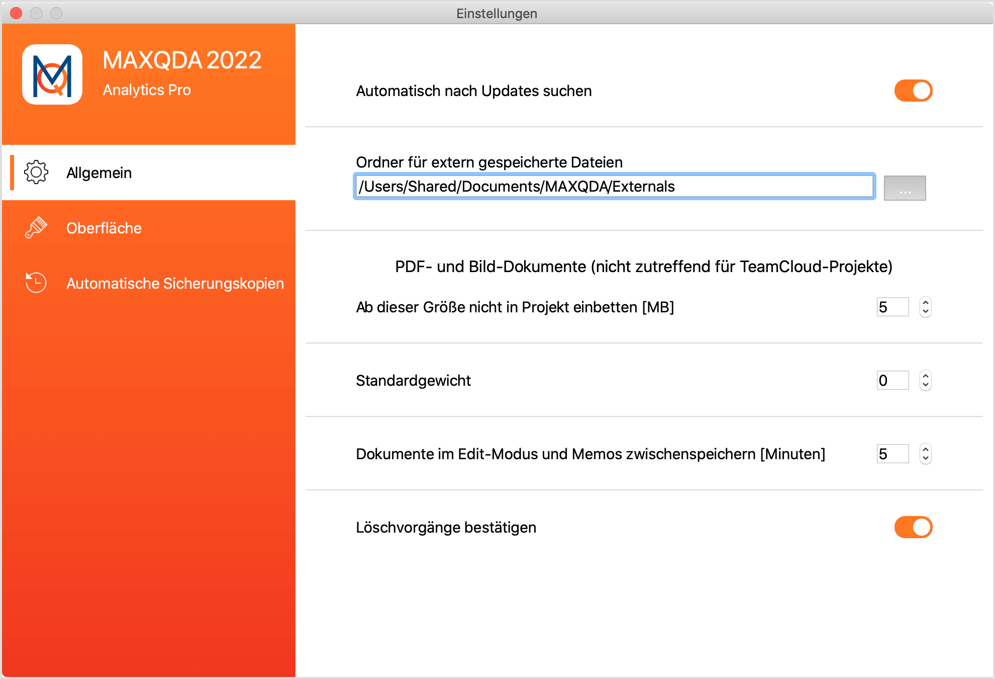
Task: Switch to the Oberfläche section
Action: pos(149,228)
